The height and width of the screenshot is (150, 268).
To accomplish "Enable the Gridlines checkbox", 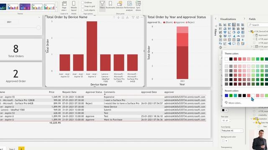I will pos(82,2).
